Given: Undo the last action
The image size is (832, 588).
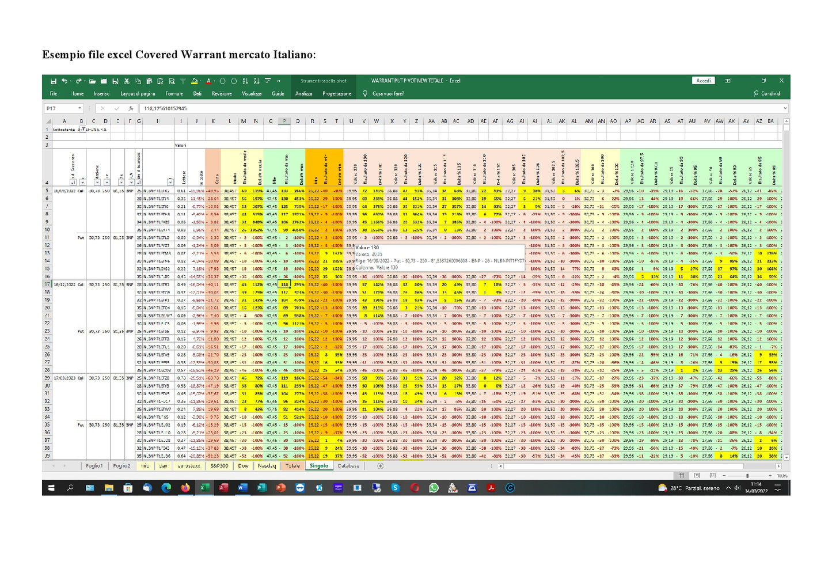Looking at the screenshot, I should 64,81.
